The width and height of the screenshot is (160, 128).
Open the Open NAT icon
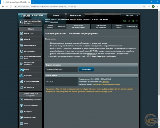coord(21,75)
